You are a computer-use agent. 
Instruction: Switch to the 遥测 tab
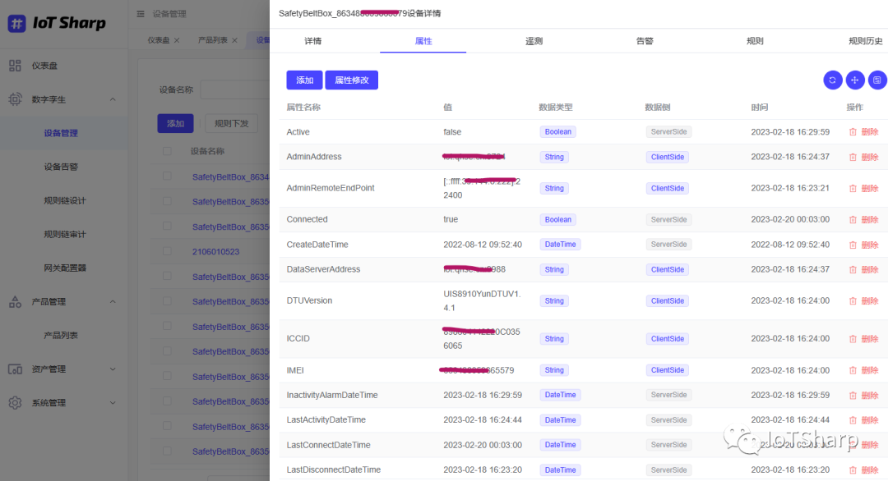tap(534, 41)
